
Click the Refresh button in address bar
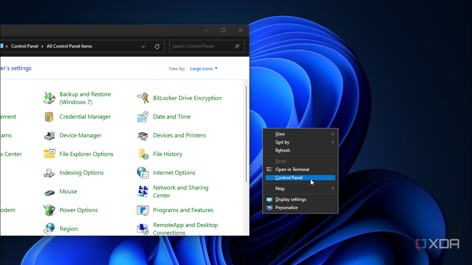click(157, 46)
